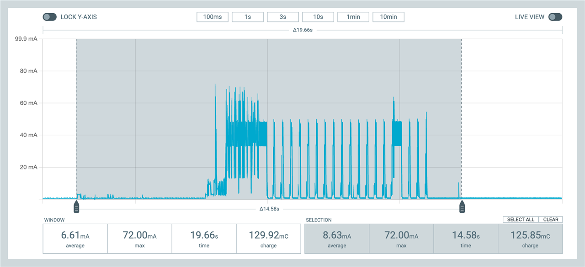Toggle the LOCK Y-AXIS switch
The image size is (585, 267).
(x=49, y=17)
